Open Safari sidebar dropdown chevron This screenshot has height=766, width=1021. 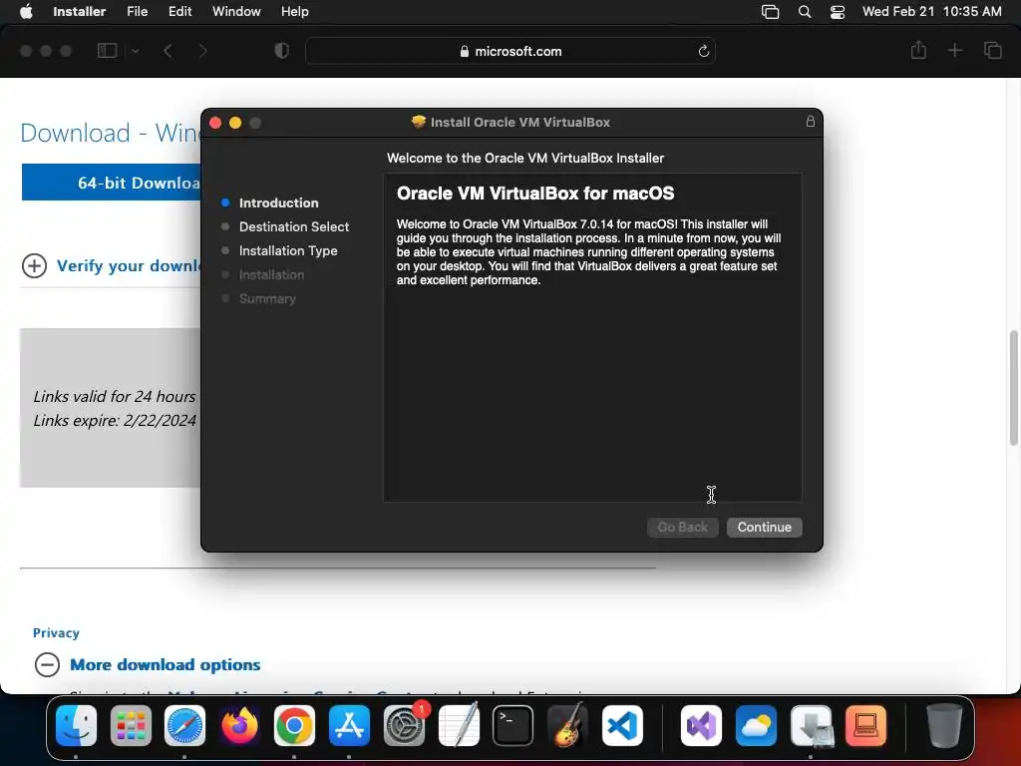(x=135, y=51)
